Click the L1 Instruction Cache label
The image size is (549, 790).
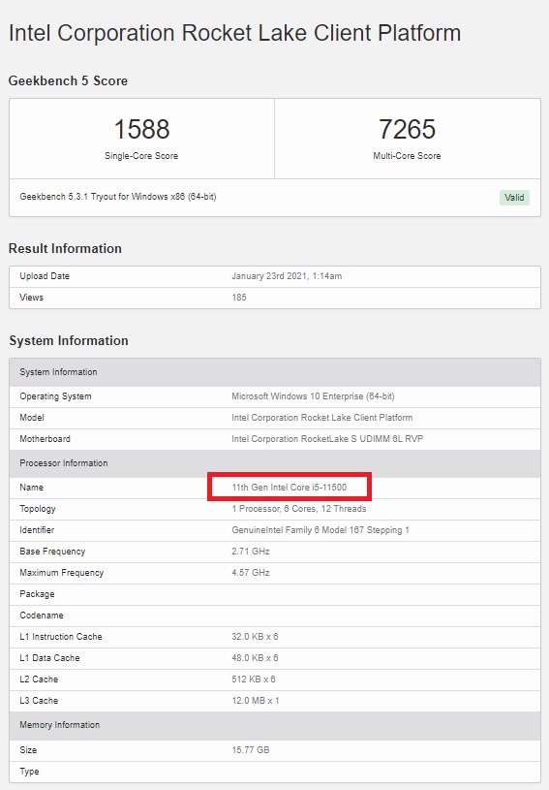(x=60, y=636)
